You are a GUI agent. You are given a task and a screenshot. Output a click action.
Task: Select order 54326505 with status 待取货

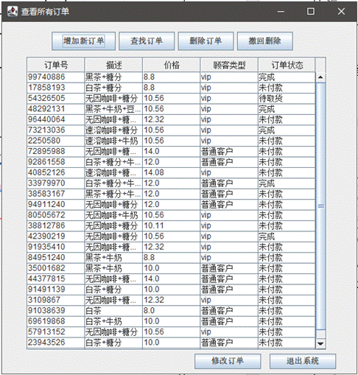tap(171, 98)
